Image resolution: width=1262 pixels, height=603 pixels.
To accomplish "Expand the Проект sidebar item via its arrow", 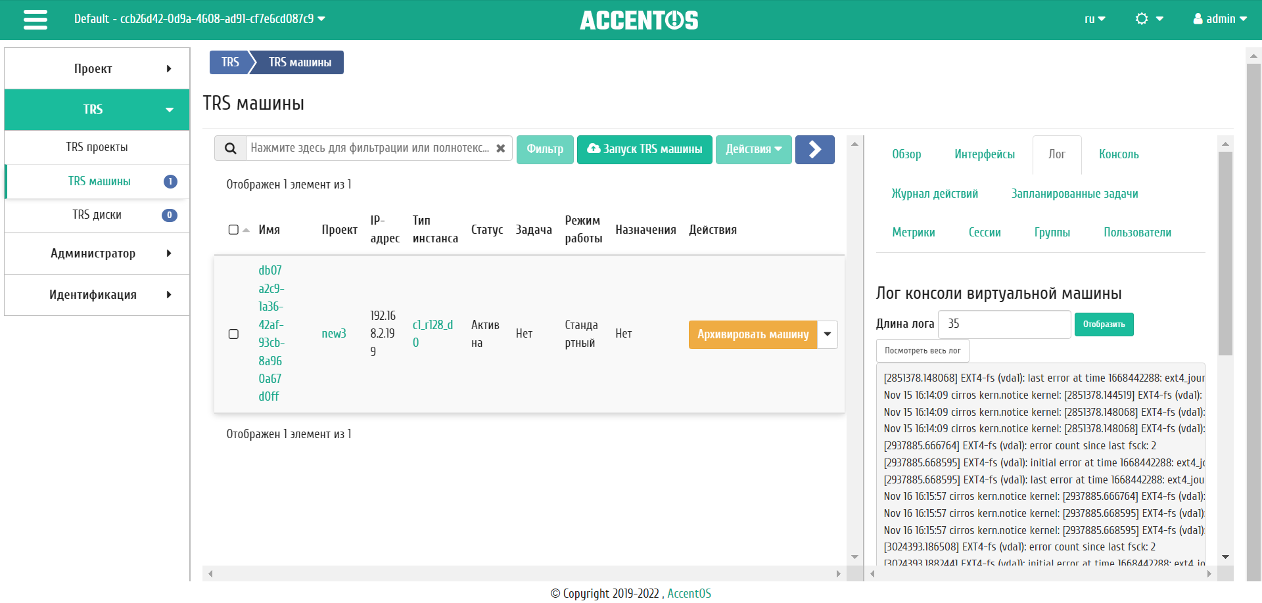I will (x=169, y=68).
